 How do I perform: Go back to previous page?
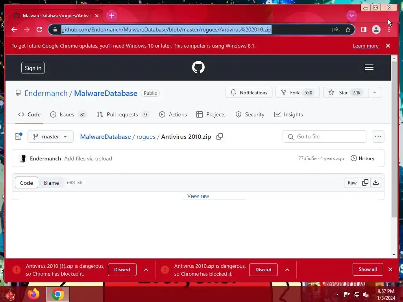pyautogui.click(x=14, y=29)
